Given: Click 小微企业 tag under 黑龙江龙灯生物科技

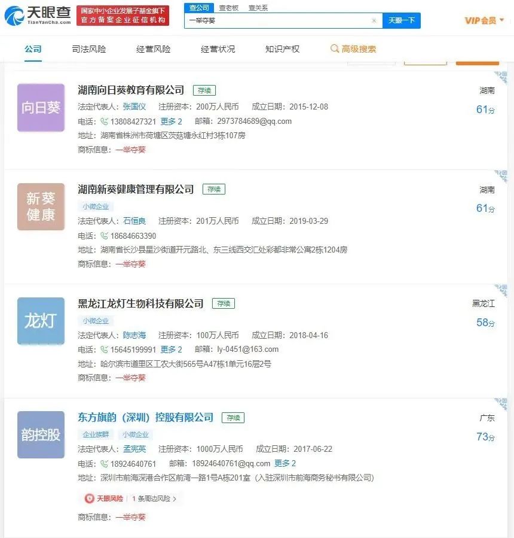Looking at the screenshot, I should click(x=96, y=321).
